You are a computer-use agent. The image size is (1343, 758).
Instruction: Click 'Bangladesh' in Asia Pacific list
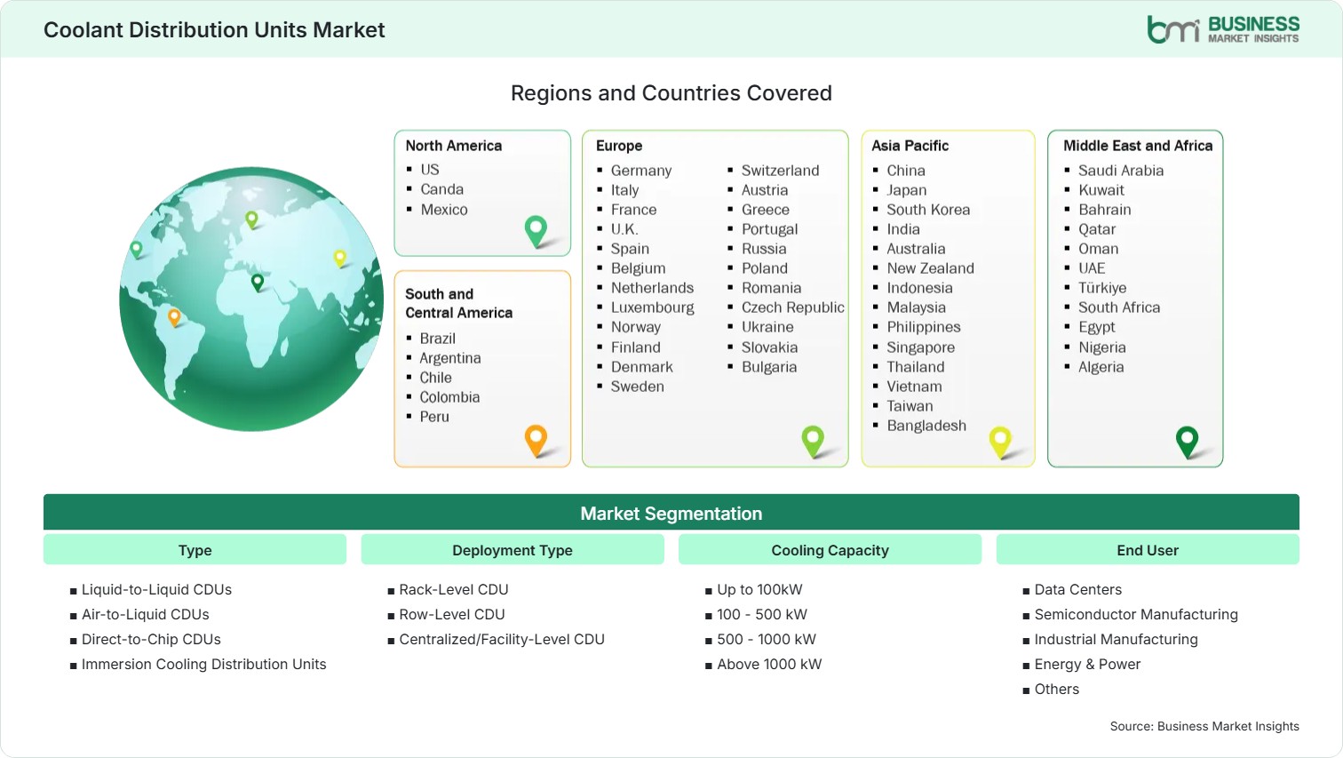pos(926,426)
